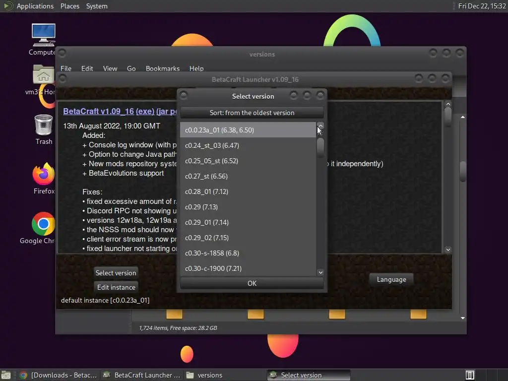Open BetaCraft v1.09_16 changelog link
Screen dimensions: 508x381
click(99, 111)
